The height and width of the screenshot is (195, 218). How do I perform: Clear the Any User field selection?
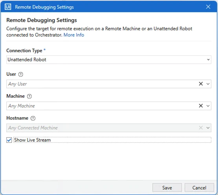[x=201, y=84]
